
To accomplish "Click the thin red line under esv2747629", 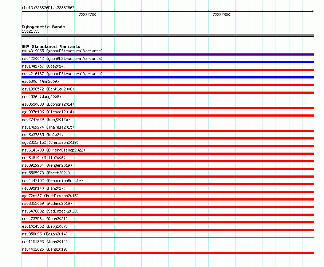I will click(x=167, y=123).
